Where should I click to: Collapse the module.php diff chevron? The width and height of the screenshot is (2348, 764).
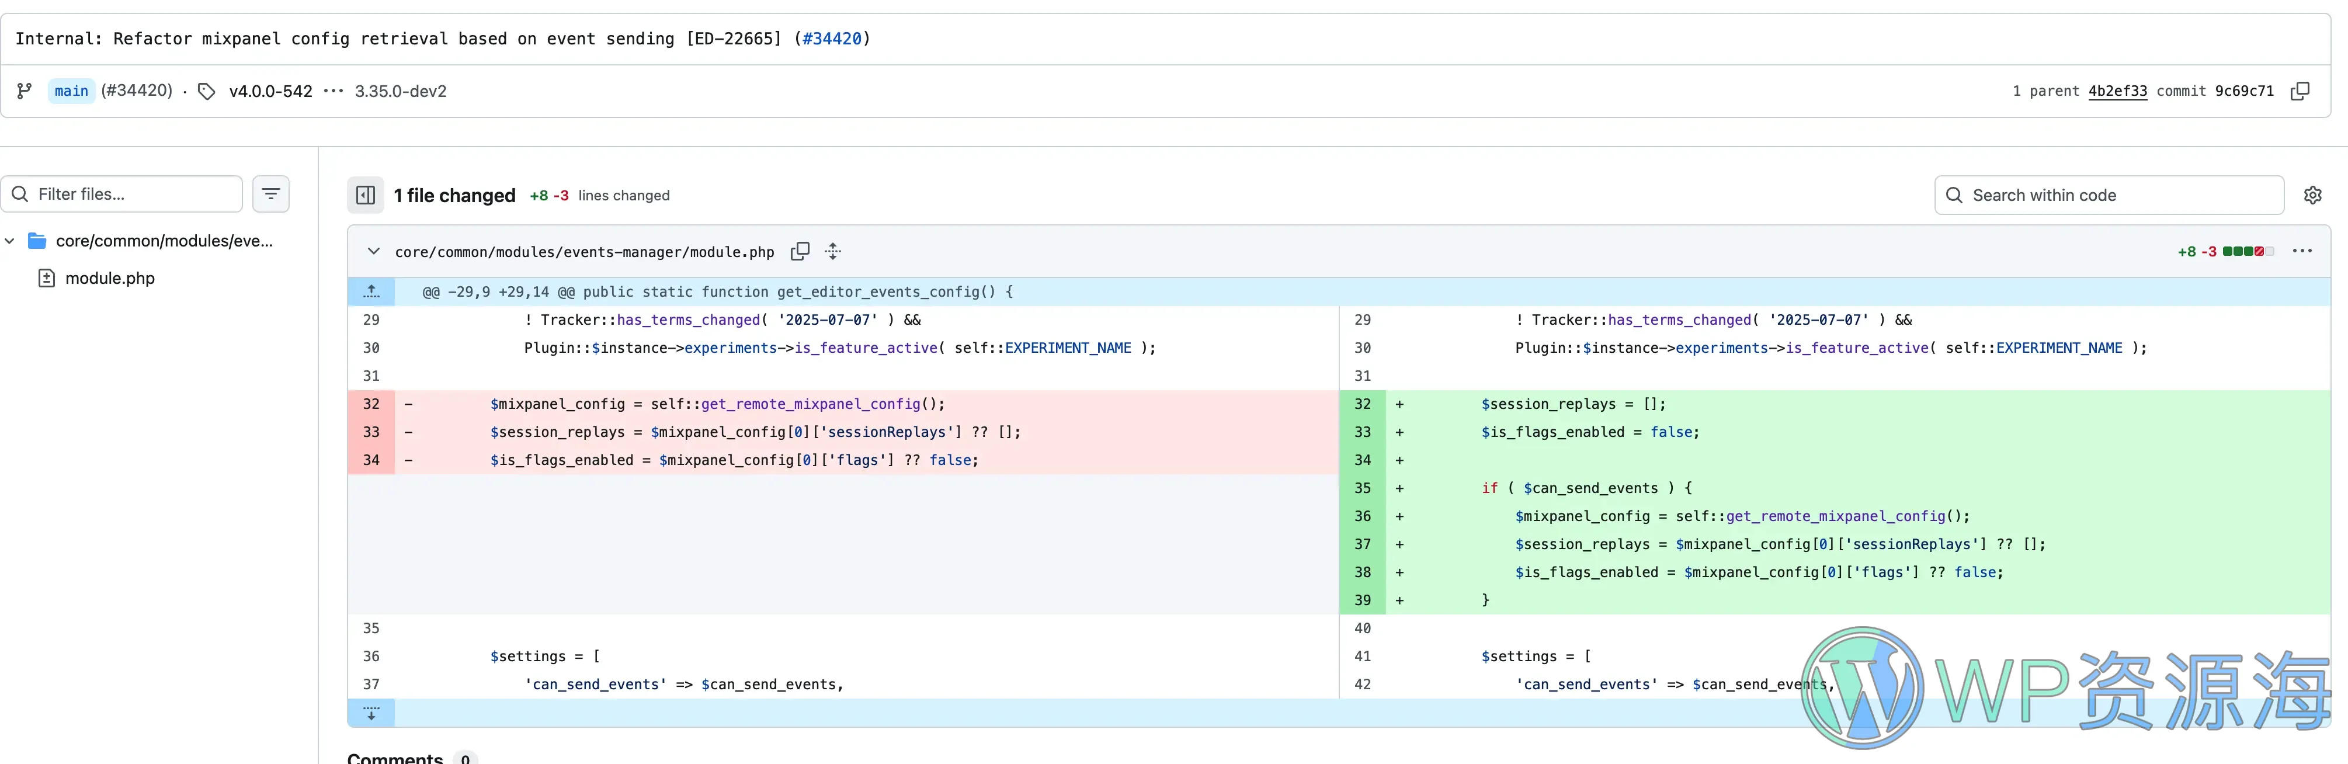point(374,252)
